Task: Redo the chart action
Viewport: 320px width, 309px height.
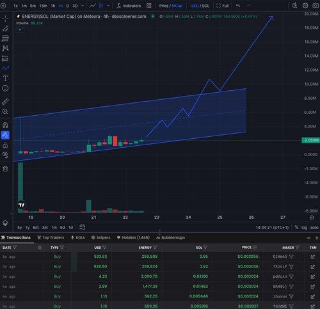Action: tap(248, 6)
